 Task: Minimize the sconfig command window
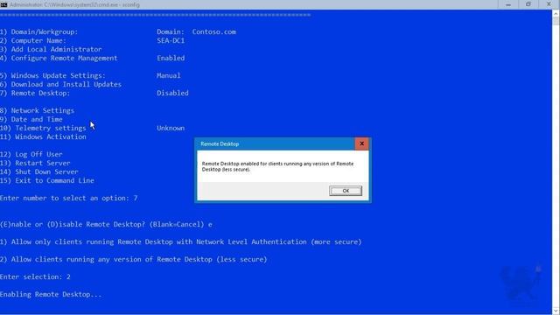tap(508, 4)
